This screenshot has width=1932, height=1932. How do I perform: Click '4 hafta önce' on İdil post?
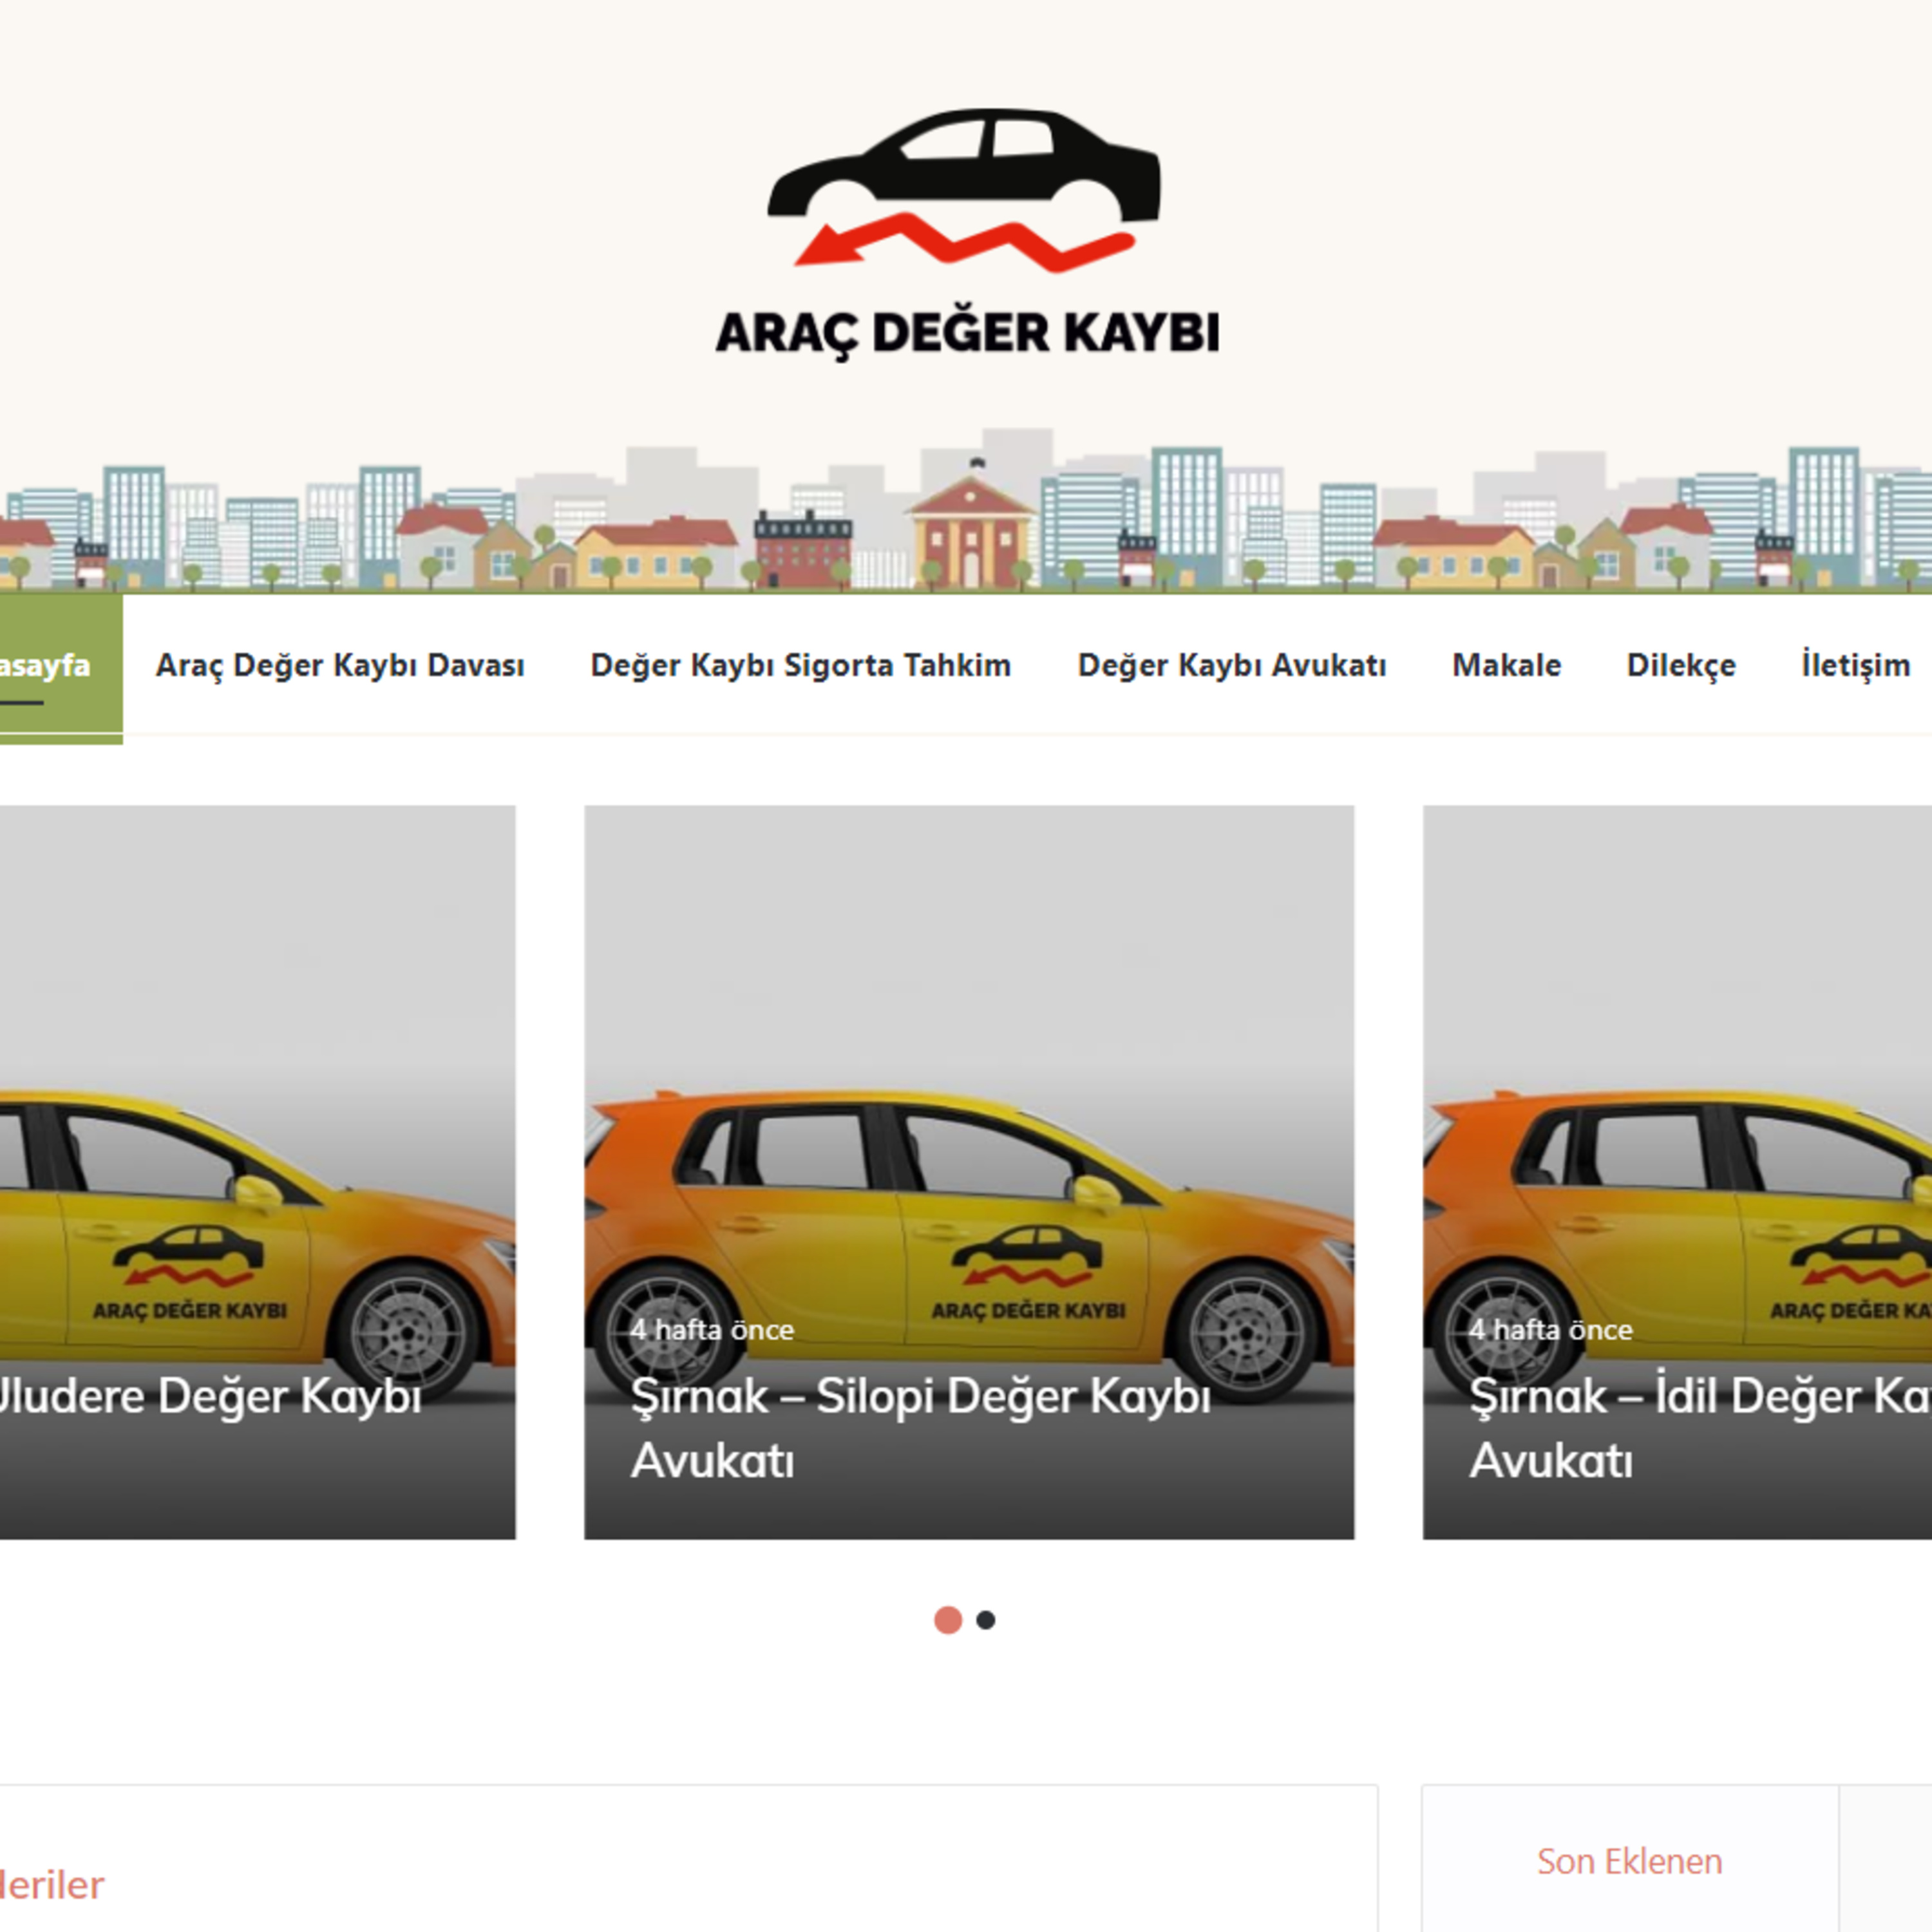(x=1550, y=1330)
